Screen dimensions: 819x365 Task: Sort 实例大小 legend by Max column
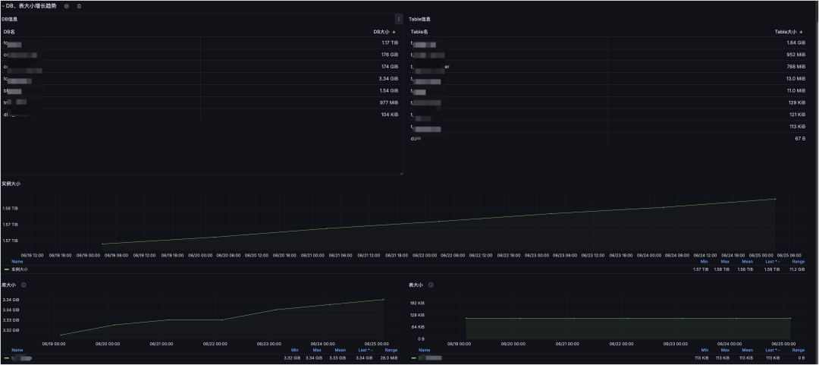[725, 262]
